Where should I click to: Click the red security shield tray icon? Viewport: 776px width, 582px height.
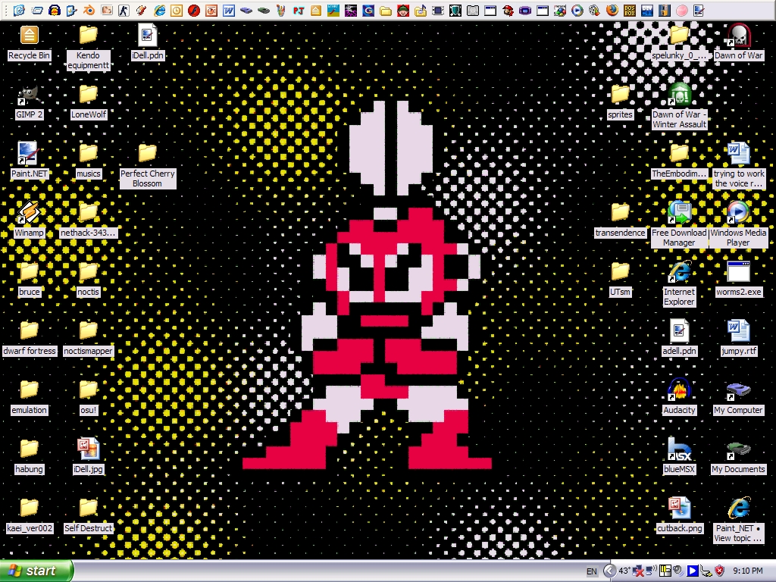pyautogui.click(x=720, y=571)
